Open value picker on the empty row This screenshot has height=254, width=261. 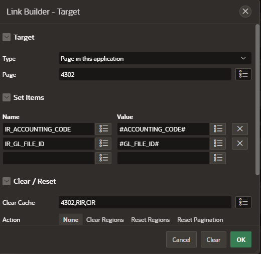click(x=218, y=158)
